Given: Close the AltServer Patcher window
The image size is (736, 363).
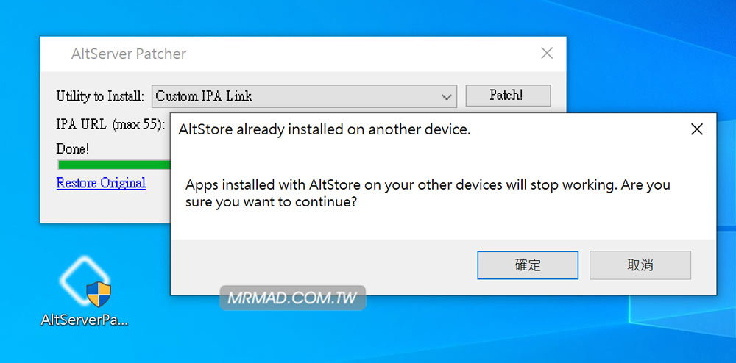Looking at the screenshot, I should [547, 54].
